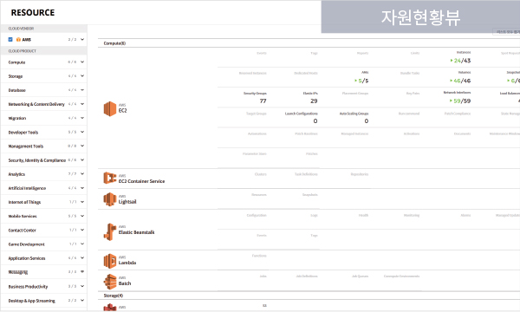The height and width of the screenshot is (312, 520).
Task: Open the EC2 Container Service icon
Action: [110, 178]
